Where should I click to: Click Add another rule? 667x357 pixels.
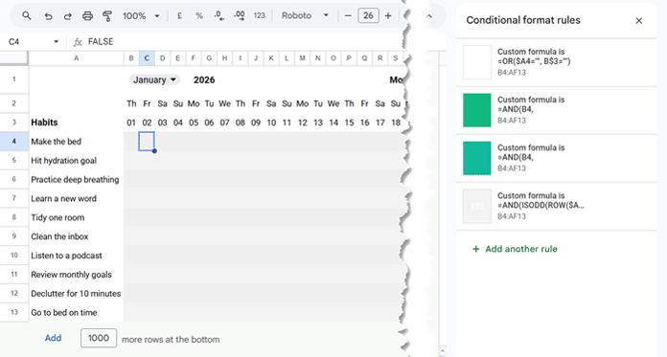(x=515, y=249)
